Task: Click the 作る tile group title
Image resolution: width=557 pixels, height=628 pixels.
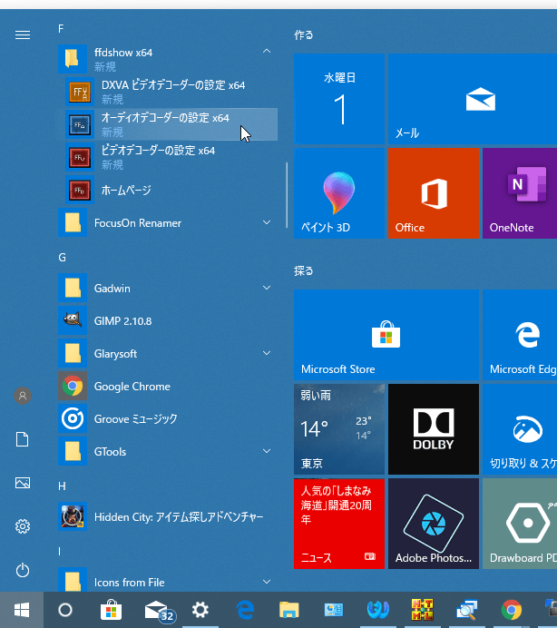Action: tap(304, 35)
